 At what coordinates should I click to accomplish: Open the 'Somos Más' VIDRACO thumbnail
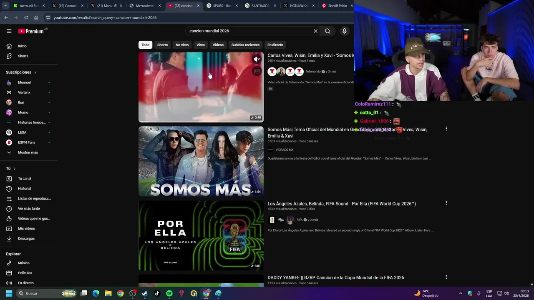tap(201, 161)
